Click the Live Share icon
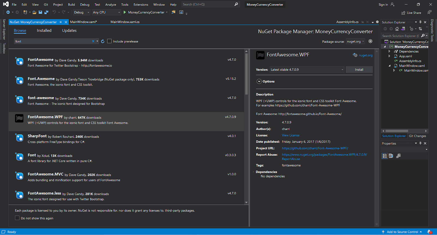This screenshot has width=437, height=235. (403, 13)
